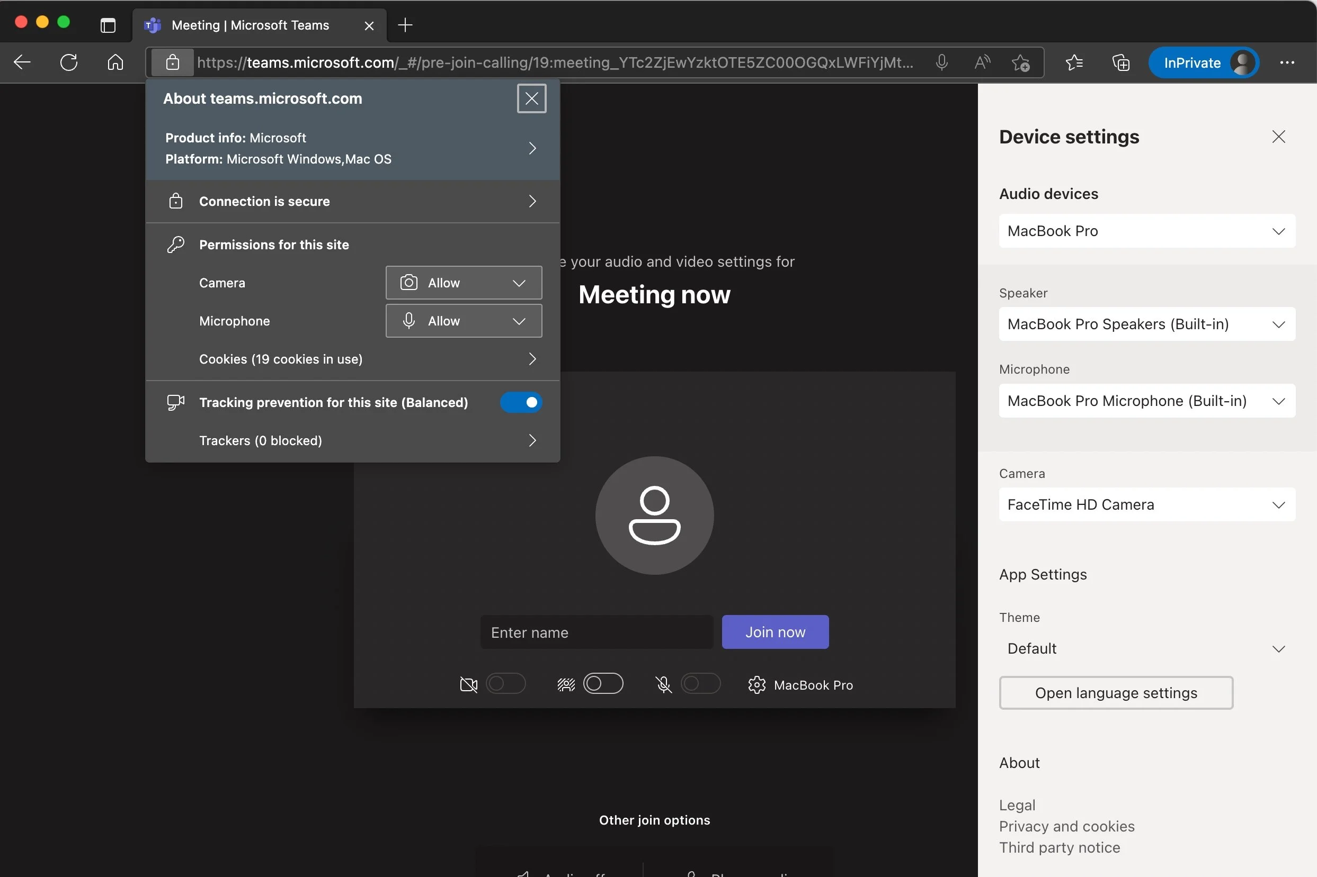Open the Speaker device dropdown
Viewport: 1317px width, 877px height.
click(1146, 324)
